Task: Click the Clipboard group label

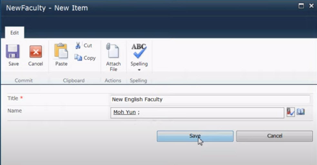Action: click(74, 80)
